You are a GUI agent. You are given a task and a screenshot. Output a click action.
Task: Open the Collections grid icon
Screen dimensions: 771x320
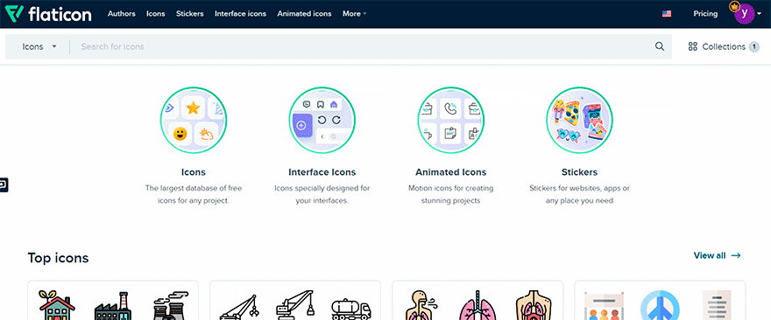pyautogui.click(x=693, y=46)
